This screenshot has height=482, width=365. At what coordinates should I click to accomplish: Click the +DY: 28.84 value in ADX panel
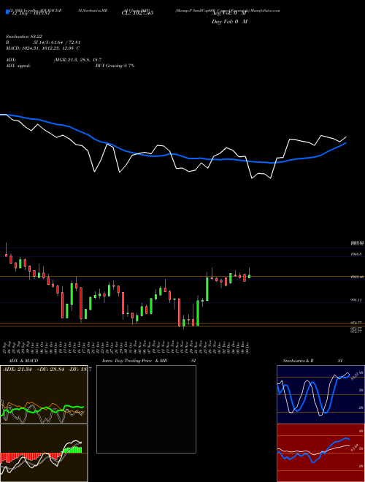tap(50, 370)
